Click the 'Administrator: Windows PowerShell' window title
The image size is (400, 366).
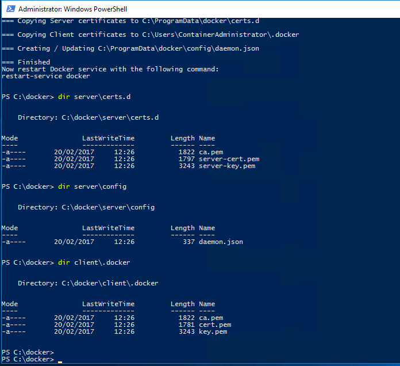[73, 9]
